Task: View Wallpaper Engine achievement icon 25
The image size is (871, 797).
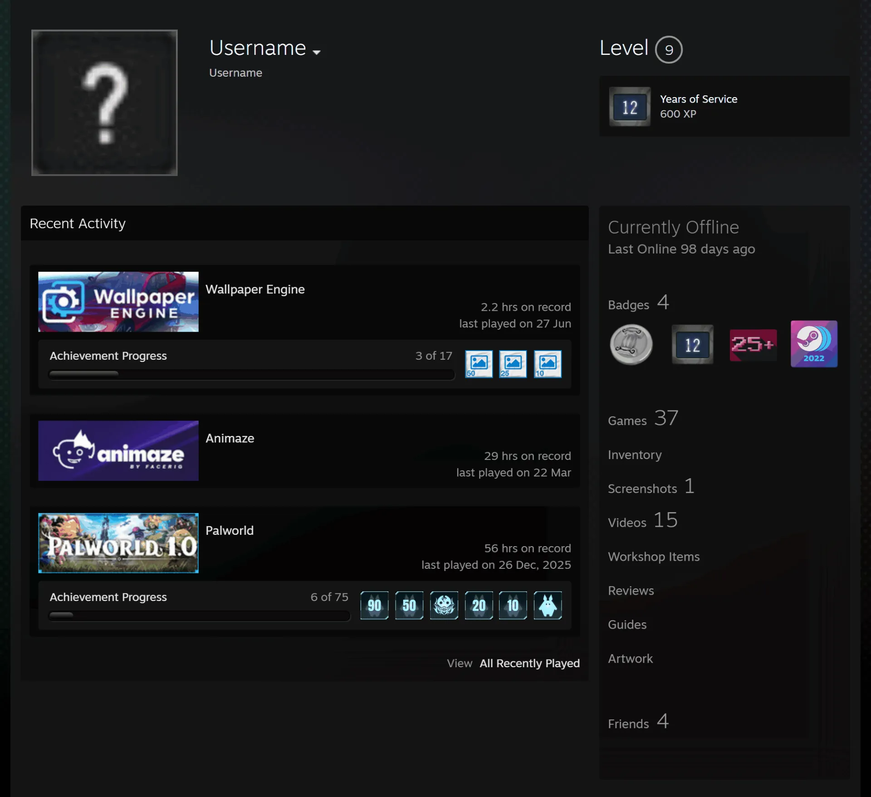Action: tap(513, 364)
